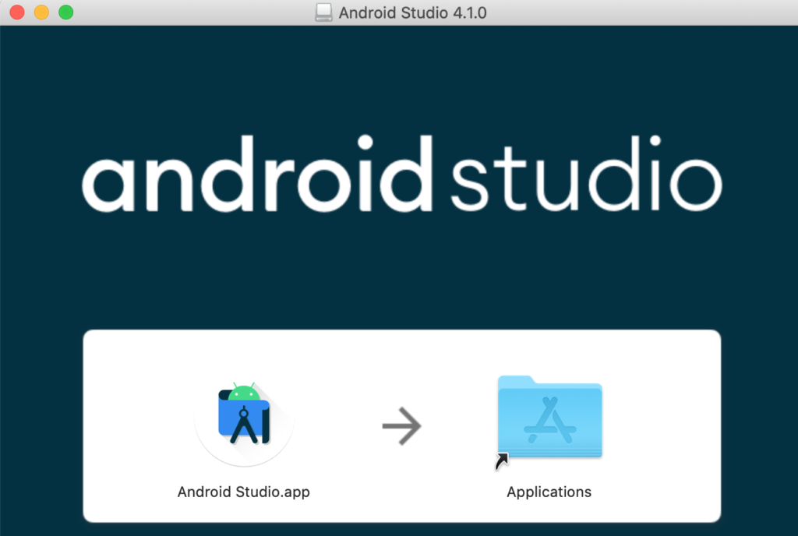This screenshot has height=536, width=798.
Task: Click the "Applications" folder label
Action: tap(549, 492)
